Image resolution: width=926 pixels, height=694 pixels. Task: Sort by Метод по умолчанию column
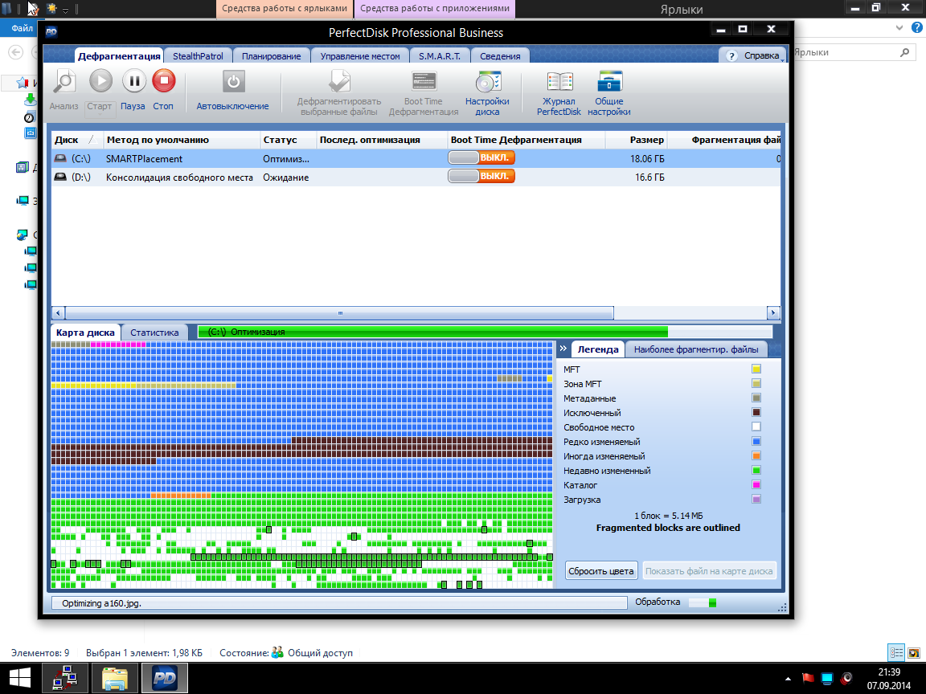(182, 140)
